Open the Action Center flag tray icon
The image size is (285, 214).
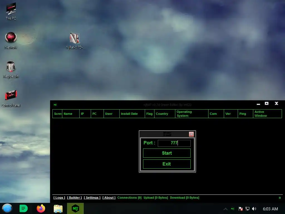point(241,209)
